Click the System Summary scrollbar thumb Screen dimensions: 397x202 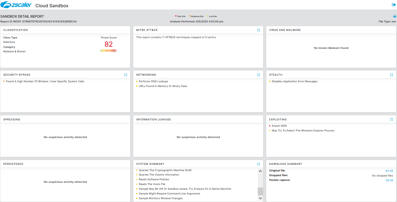point(260,191)
